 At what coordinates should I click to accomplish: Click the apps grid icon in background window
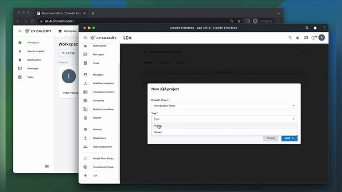[47, 166]
